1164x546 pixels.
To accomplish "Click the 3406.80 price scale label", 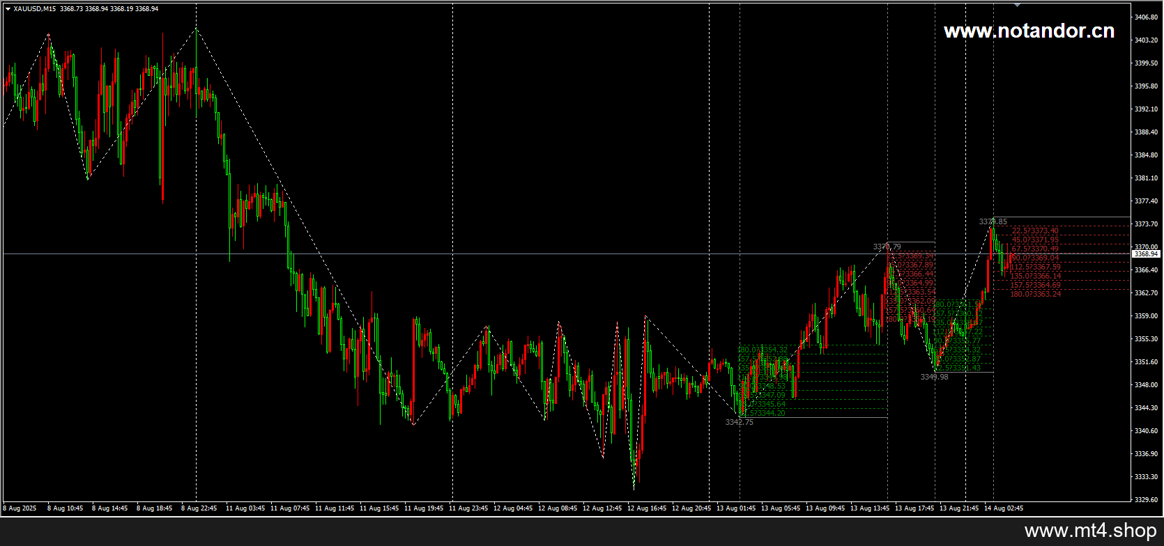I will (1146, 17).
